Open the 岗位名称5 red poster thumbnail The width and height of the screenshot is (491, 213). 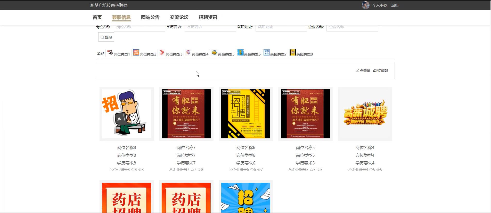coord(305,114)
